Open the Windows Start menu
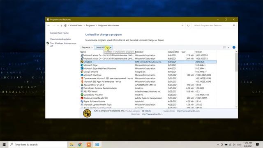The width and height of the screenshot is (263, 148). click(4, 144)
